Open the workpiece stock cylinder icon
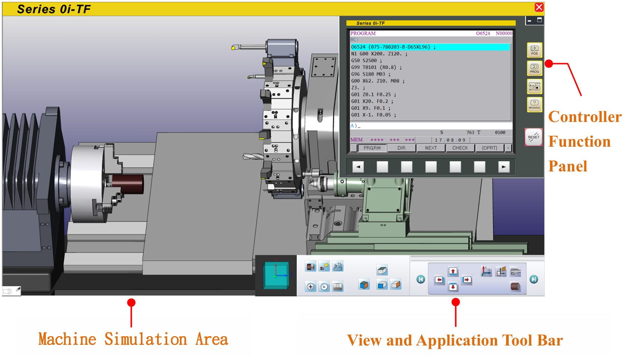629x356 pixels. click(516, 287)
